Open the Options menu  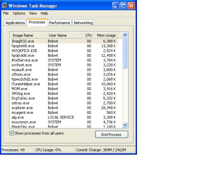pyautogui.click(x=19, y=13)
